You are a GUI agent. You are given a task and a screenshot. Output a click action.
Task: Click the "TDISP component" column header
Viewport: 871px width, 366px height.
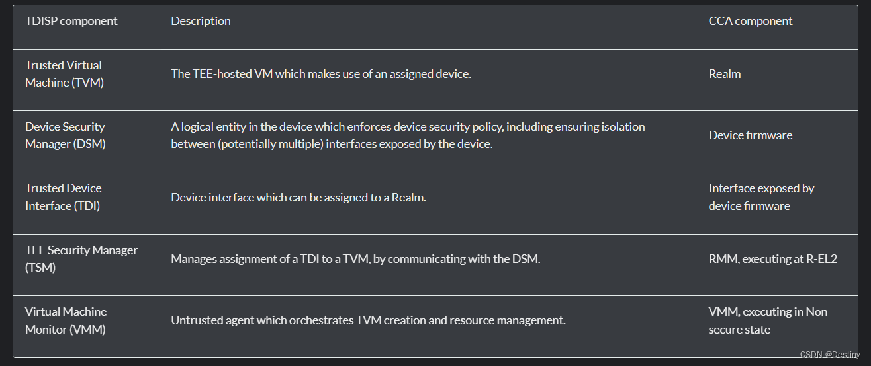tap(71, 21)
